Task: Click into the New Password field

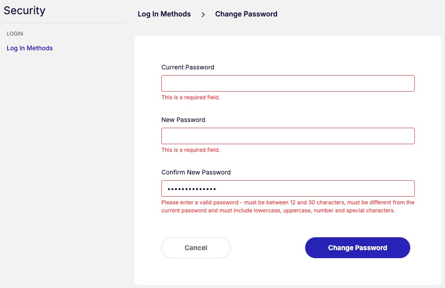Action: [288, 136]
